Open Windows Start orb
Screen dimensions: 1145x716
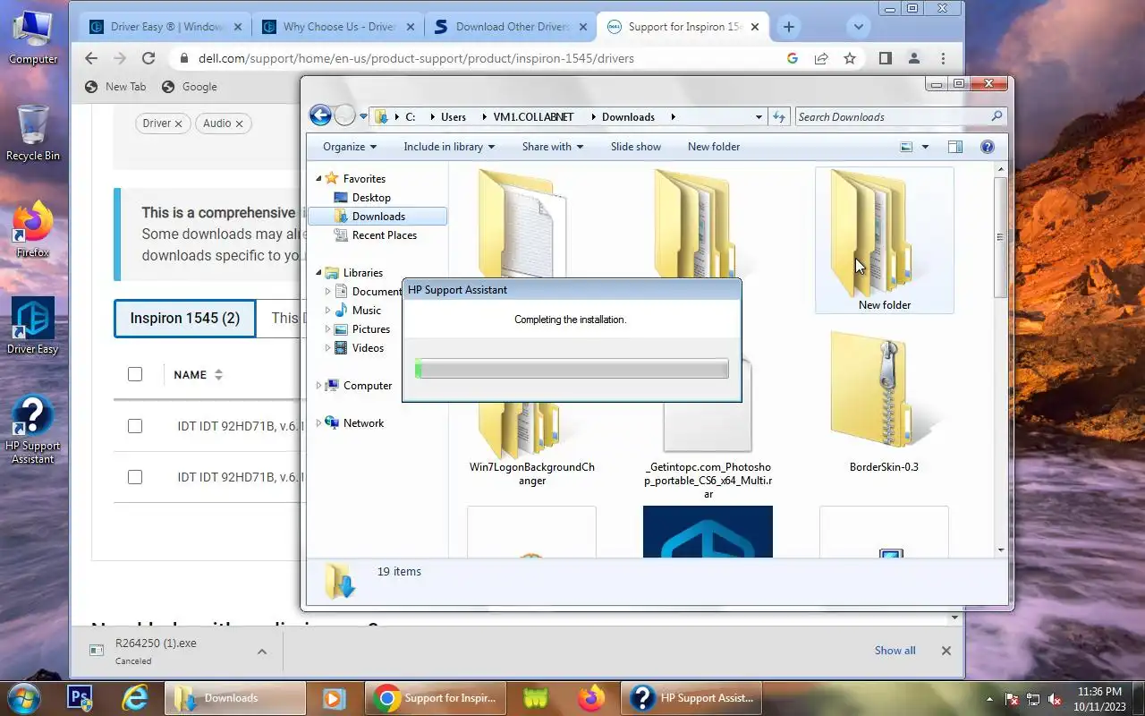[23, 697]
